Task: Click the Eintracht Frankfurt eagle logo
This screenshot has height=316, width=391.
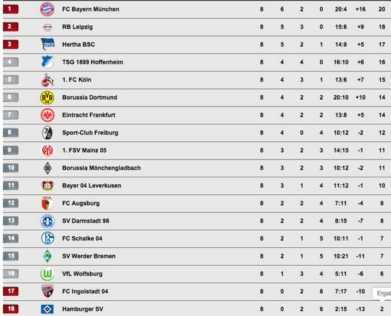Action: pos(47,115)
